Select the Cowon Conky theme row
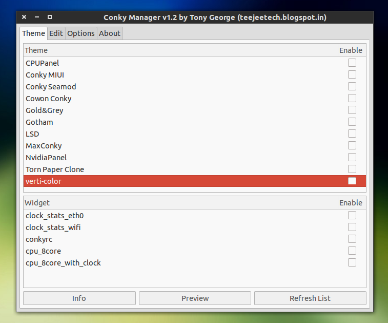This screenshot has height=323, width=388. (x=49, y=99)
